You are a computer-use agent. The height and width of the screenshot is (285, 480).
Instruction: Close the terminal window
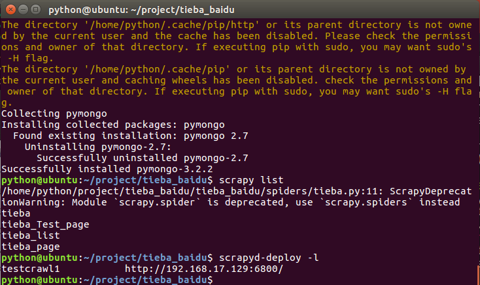pos(9,9)
